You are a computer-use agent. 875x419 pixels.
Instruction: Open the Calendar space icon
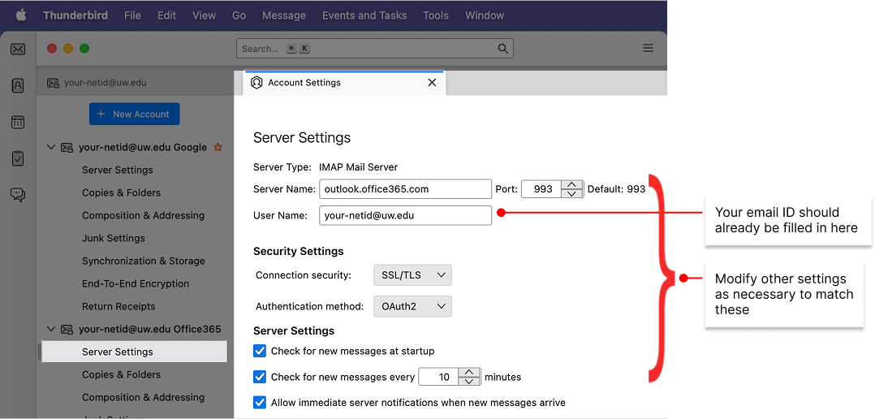(18, 122)
